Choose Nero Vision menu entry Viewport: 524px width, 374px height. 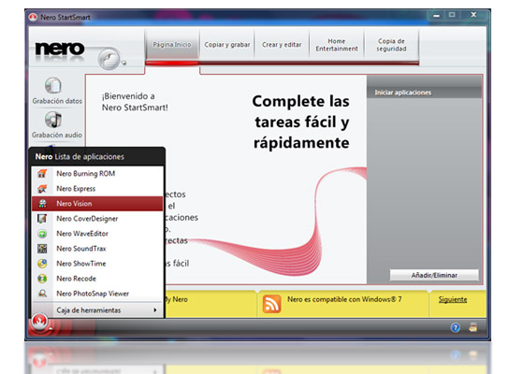97,204
